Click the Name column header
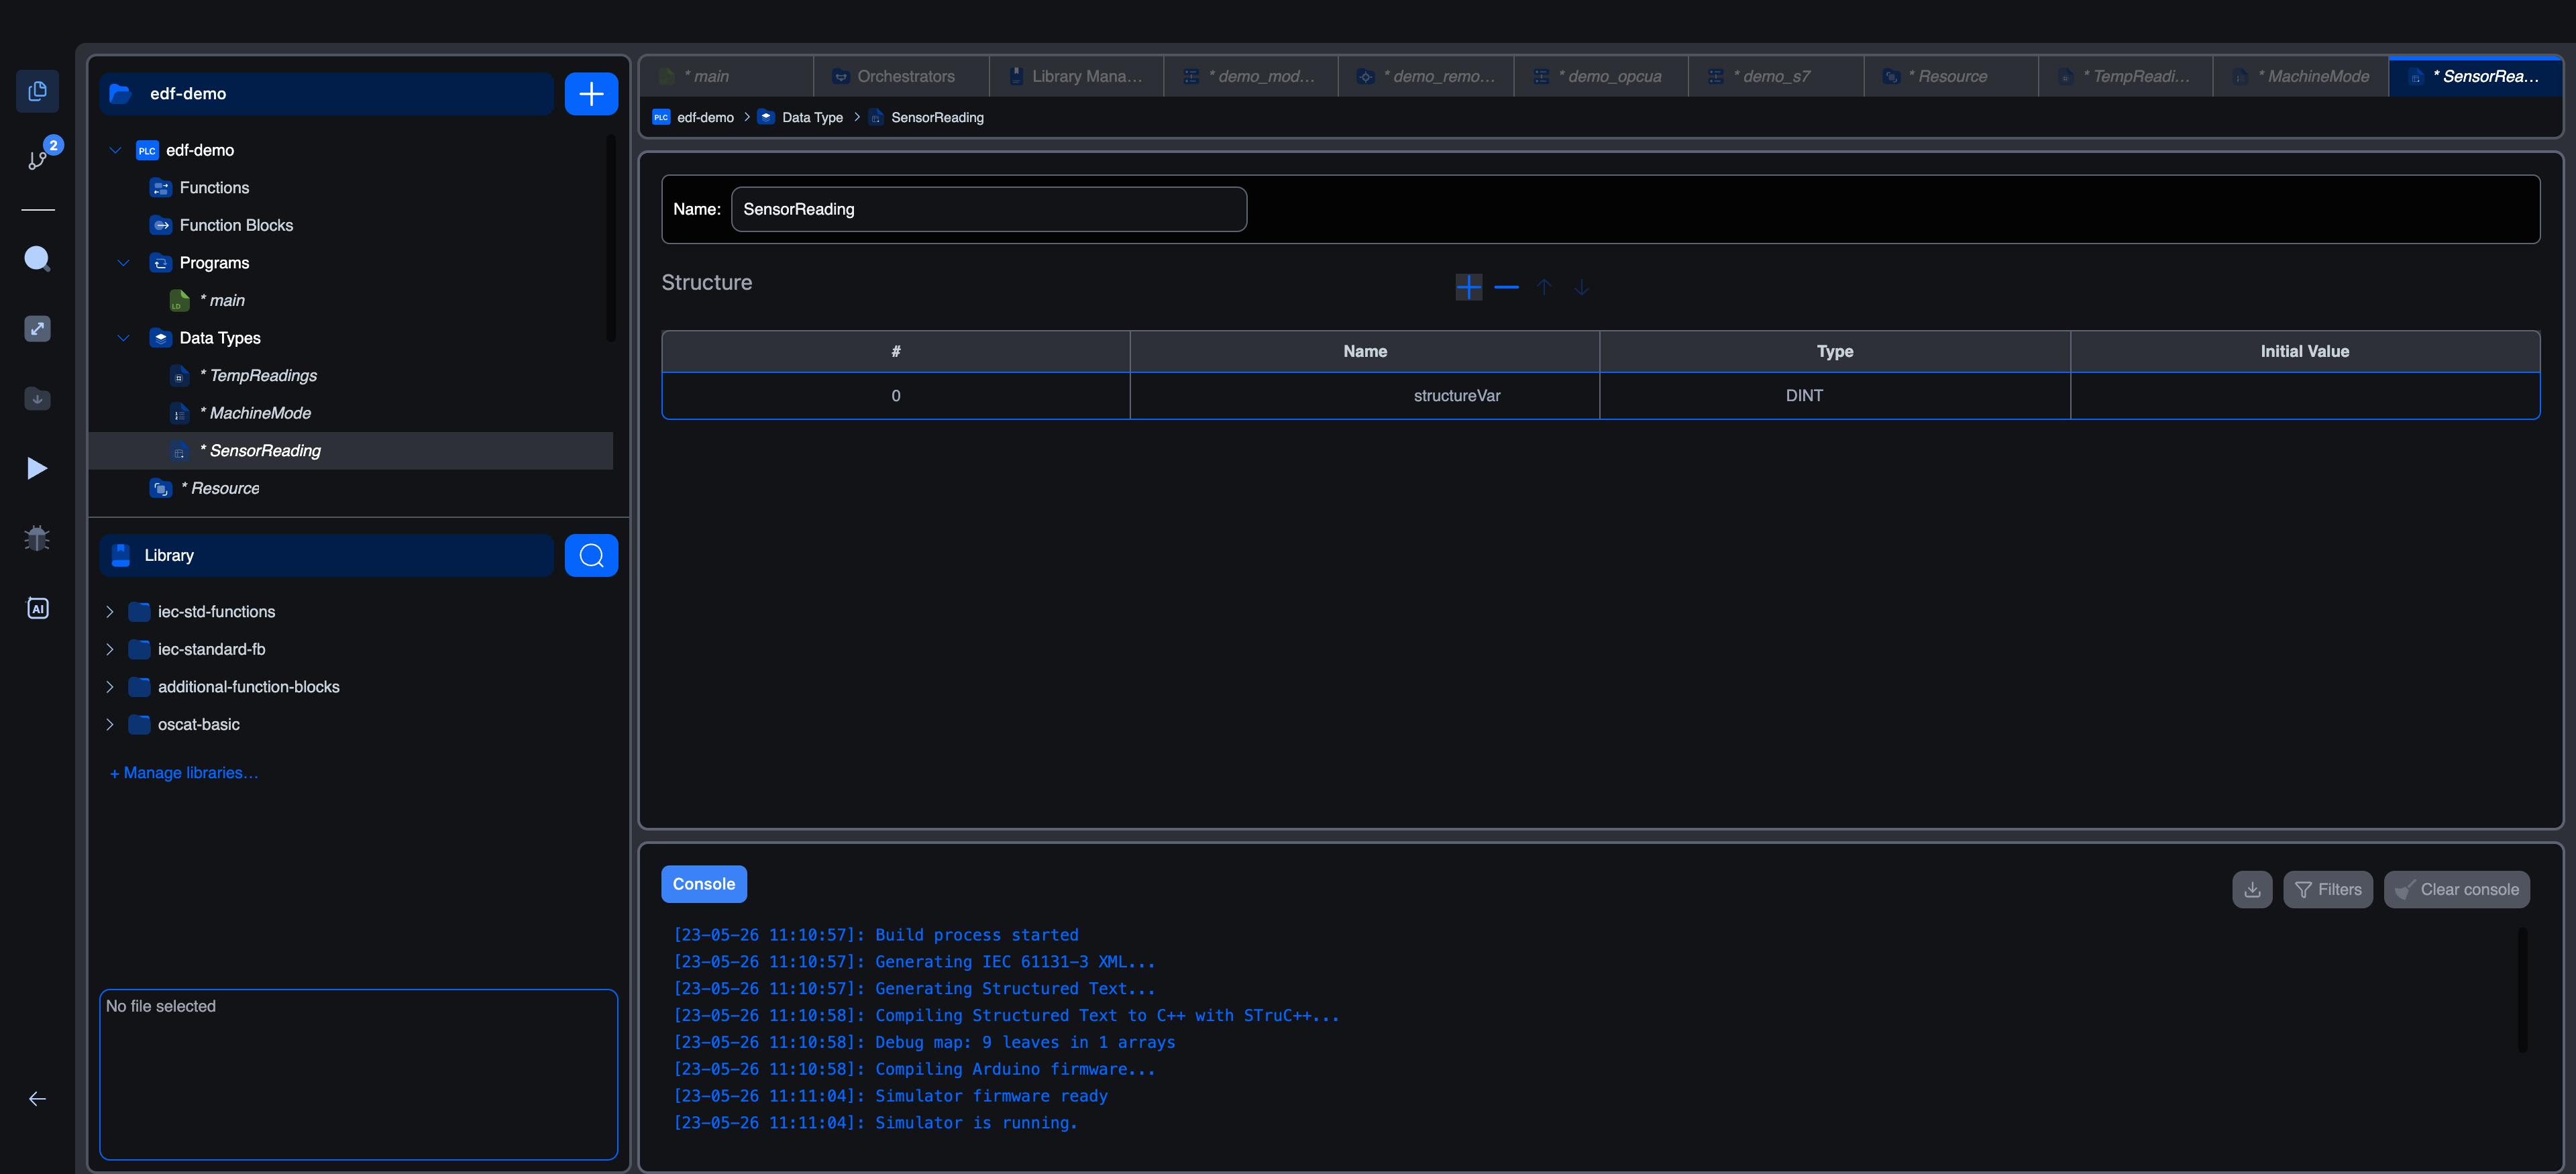Screen dimensions: 2576x1174 click(x=1365, y=351)
